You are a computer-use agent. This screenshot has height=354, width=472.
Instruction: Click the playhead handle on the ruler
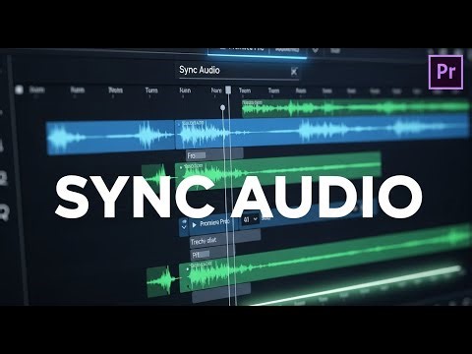228,89
